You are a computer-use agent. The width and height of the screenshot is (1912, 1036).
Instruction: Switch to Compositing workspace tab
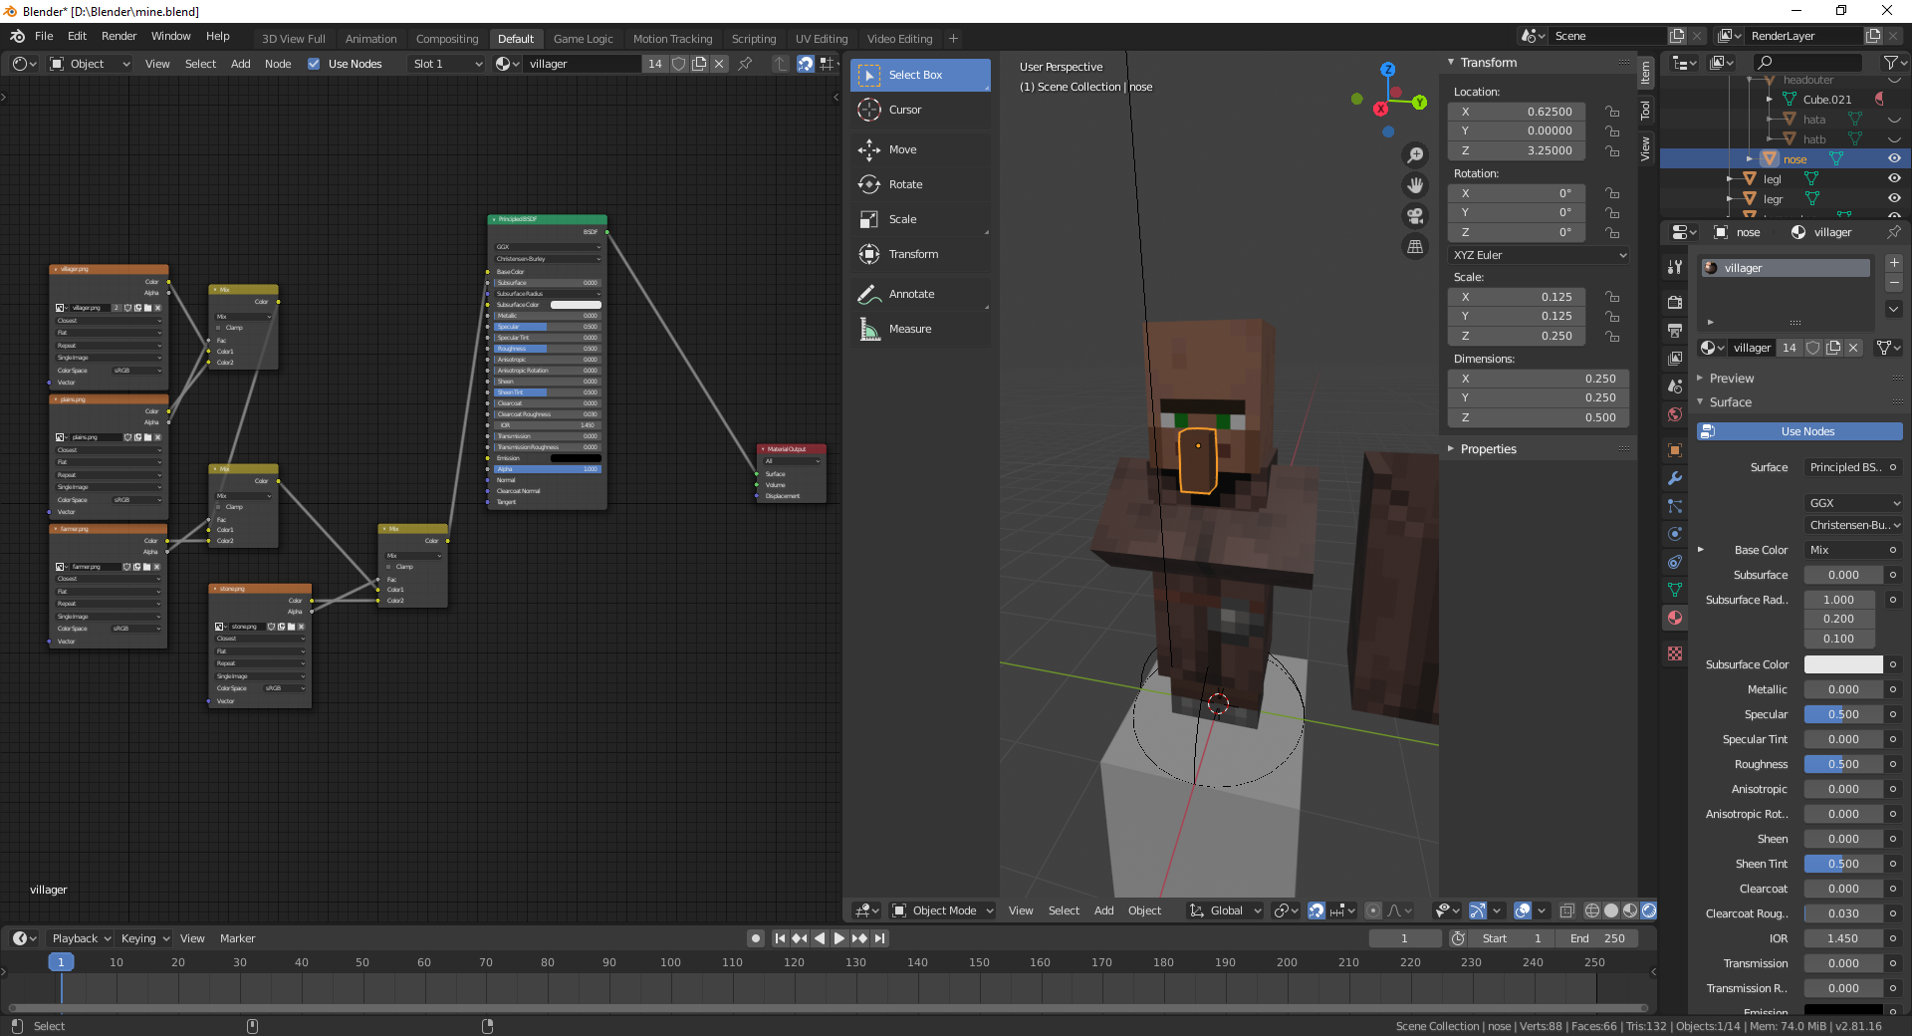(x=447, y=39)
